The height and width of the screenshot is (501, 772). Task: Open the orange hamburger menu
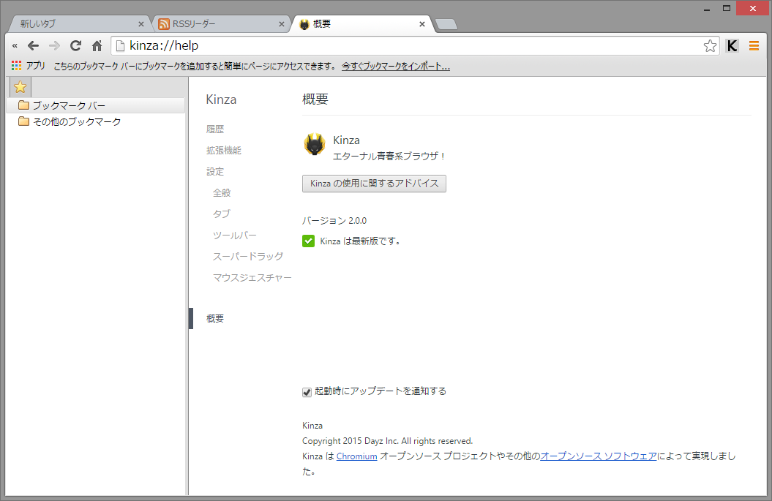[x=754, y=45]
